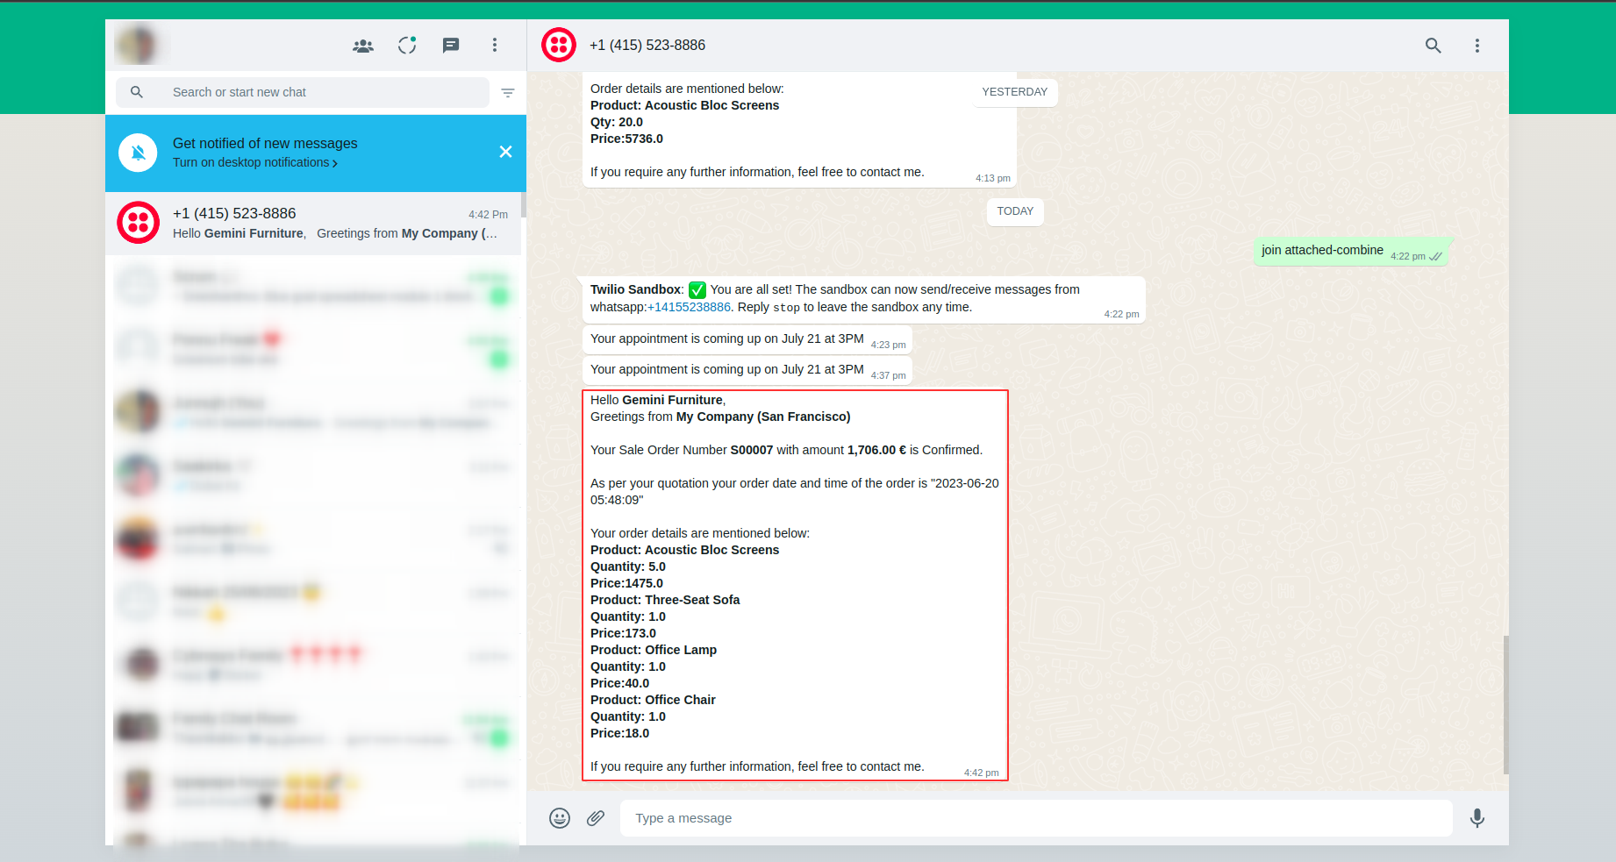Click 'Greetings from My Company (San Francisco)' line
Viewport: 1616px width, 862px height.
point(720,417)
